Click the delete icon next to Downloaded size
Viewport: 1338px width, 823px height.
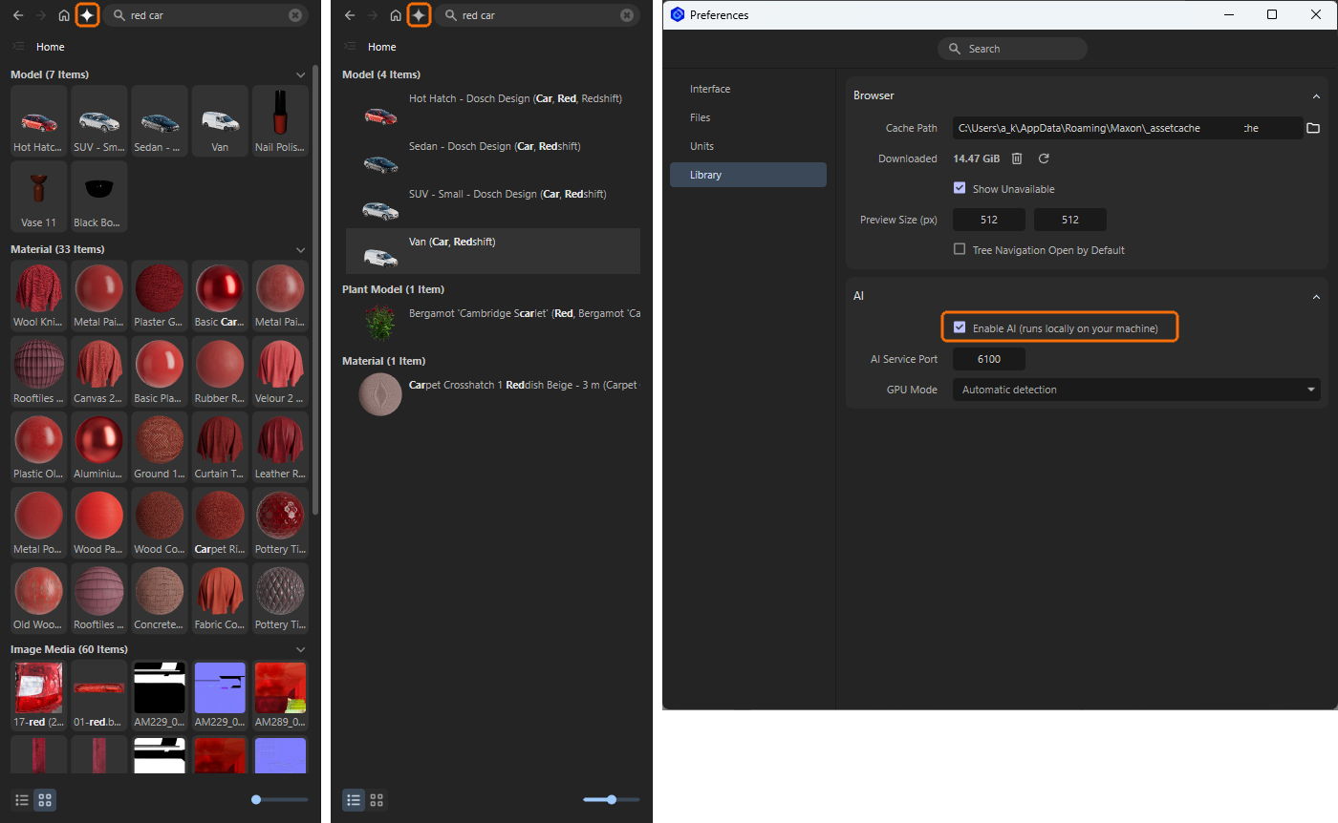[x=1016, y=158]
